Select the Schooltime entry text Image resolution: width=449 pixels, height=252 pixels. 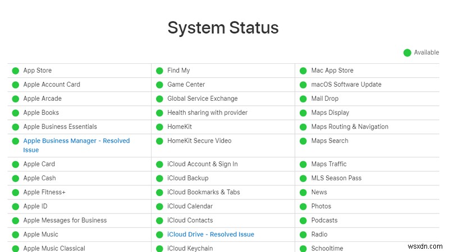click(327, 248)
